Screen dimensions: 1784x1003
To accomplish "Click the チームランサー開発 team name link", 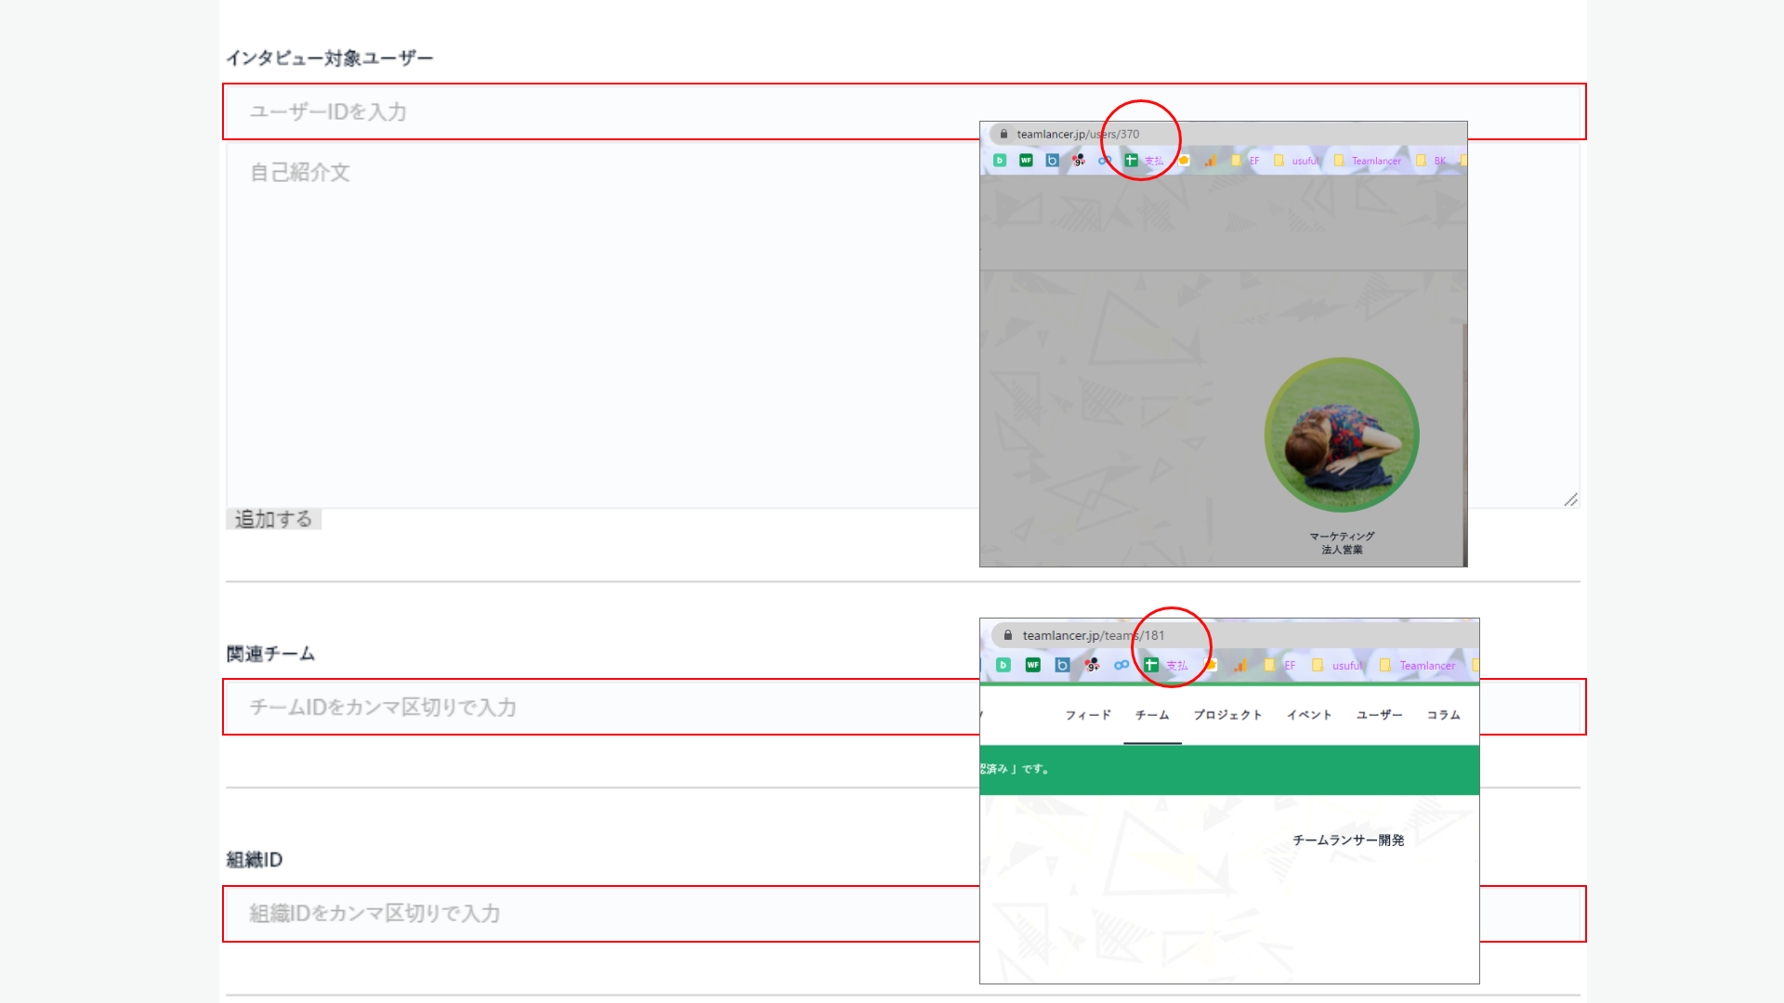I will click(x=1348, y=840).
